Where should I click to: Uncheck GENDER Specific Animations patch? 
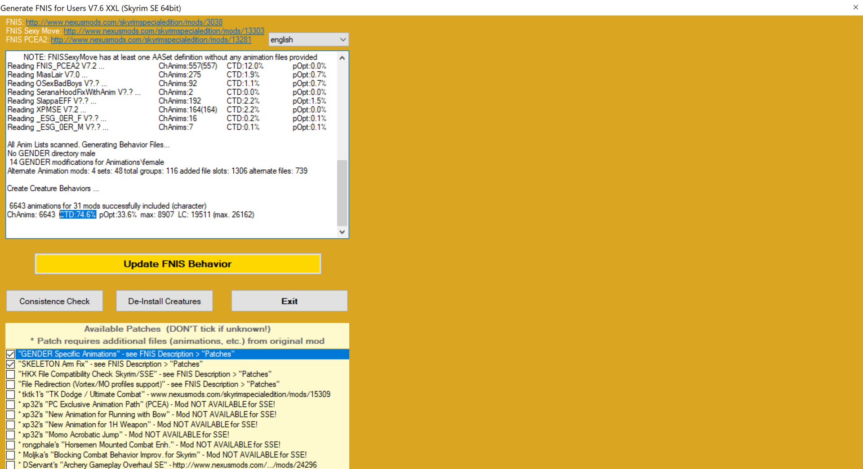pyautogui.click(x=10, y=354)
